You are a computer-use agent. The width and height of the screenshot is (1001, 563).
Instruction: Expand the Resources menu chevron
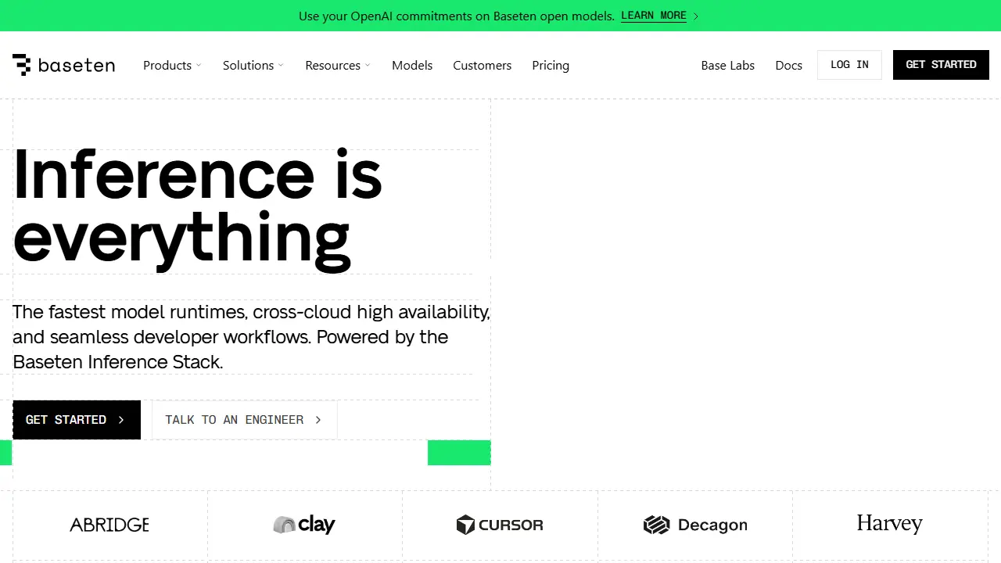click(x=368, y=66)
